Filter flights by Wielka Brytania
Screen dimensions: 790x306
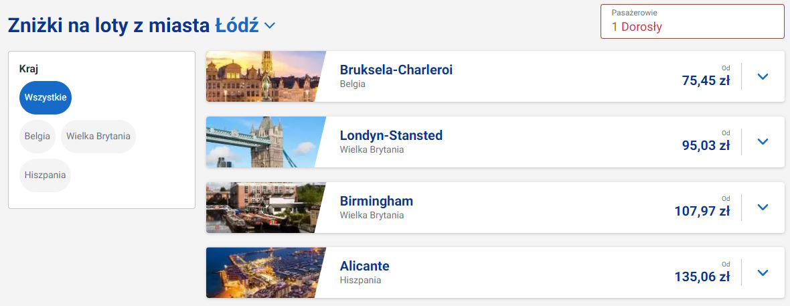tap(98, 137)
